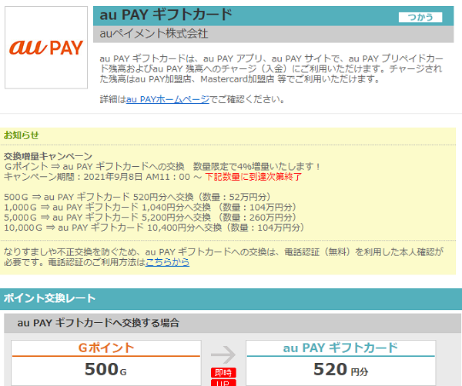Viewport: 462px width, 386px height.
Task: Click the キャンペーン期間 2021年9月8日 line
Action: pyautogui.click(x=152, y=177)
